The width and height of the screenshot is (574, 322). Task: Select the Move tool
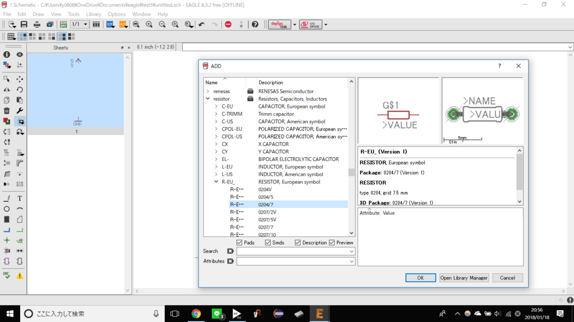[x=20, y=79]
